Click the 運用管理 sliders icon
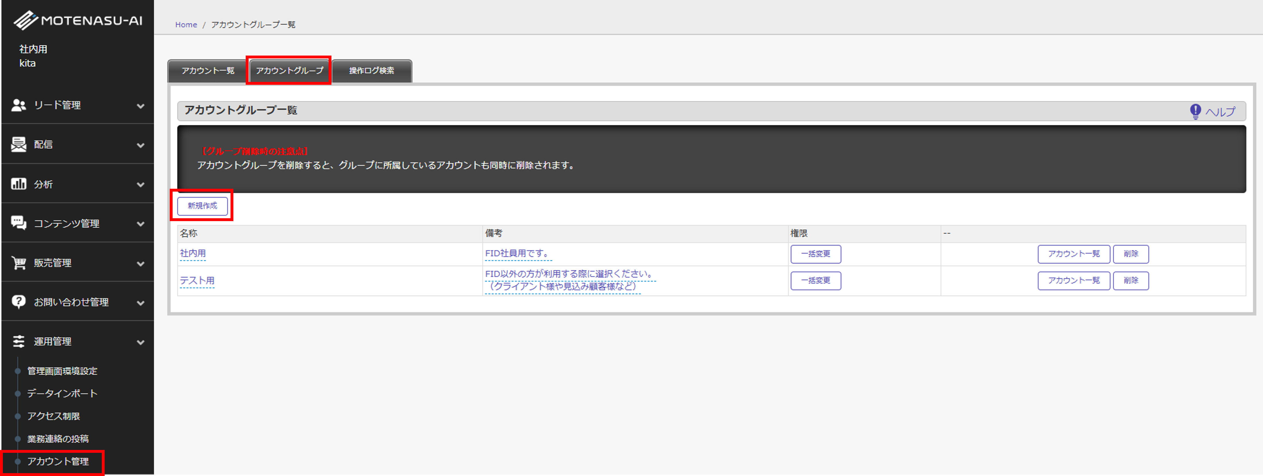1263x476 pixels. coord(19,341)
